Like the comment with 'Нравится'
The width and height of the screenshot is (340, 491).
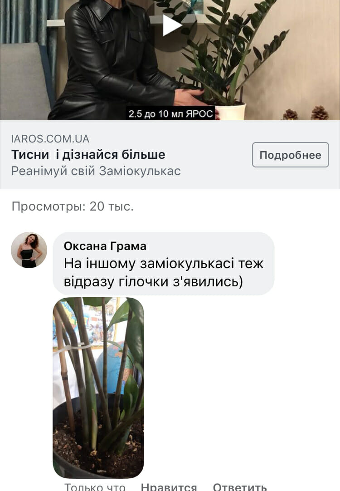pyautogui.click(x=169, y=486)
